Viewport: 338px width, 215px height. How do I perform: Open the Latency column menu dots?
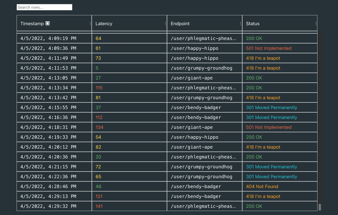pos(165,23)
